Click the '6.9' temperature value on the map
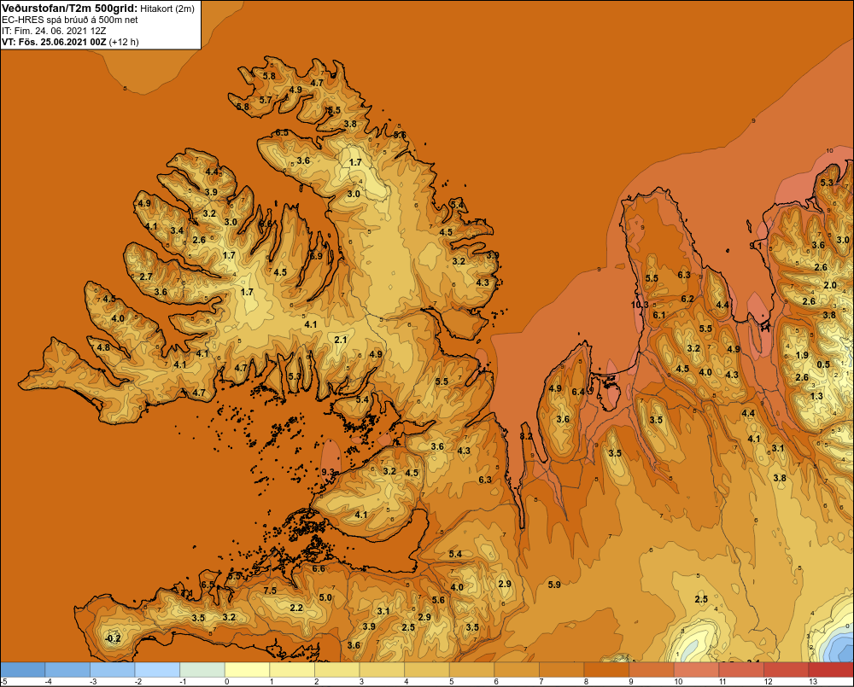 click(316, 256)
